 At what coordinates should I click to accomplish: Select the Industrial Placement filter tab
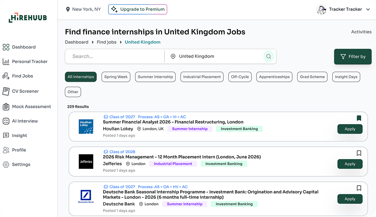tap(202, 77)
